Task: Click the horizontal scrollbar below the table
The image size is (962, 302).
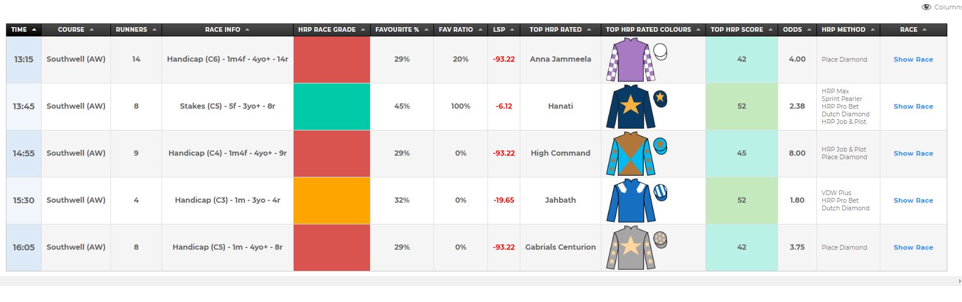Action: click(481, 281)
